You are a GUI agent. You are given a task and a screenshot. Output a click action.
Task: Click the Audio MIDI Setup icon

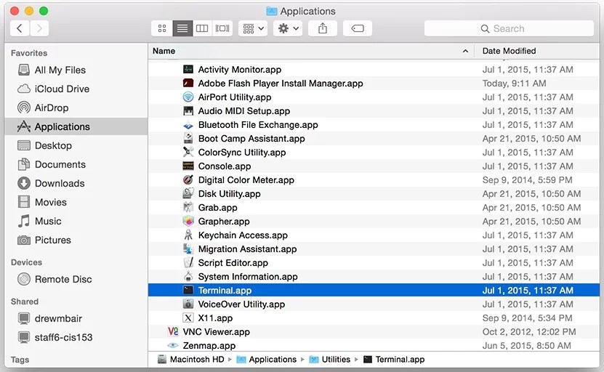[188, 111]
